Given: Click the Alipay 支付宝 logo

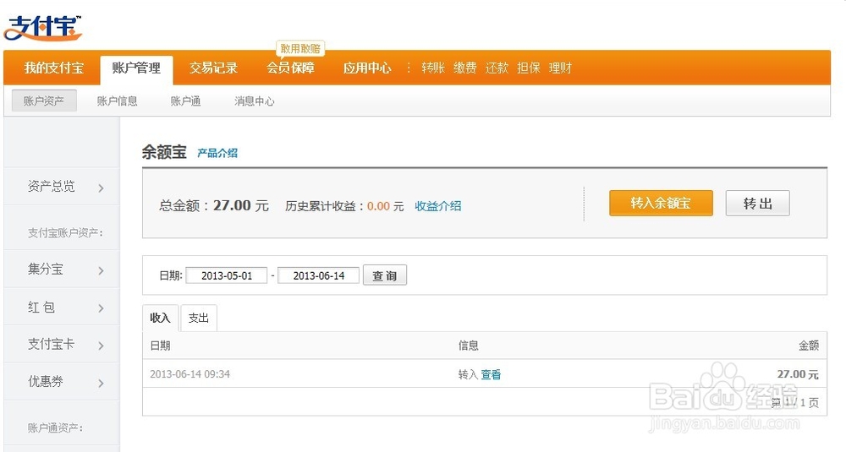Looking at the screenshot, I should pos(43,28).
